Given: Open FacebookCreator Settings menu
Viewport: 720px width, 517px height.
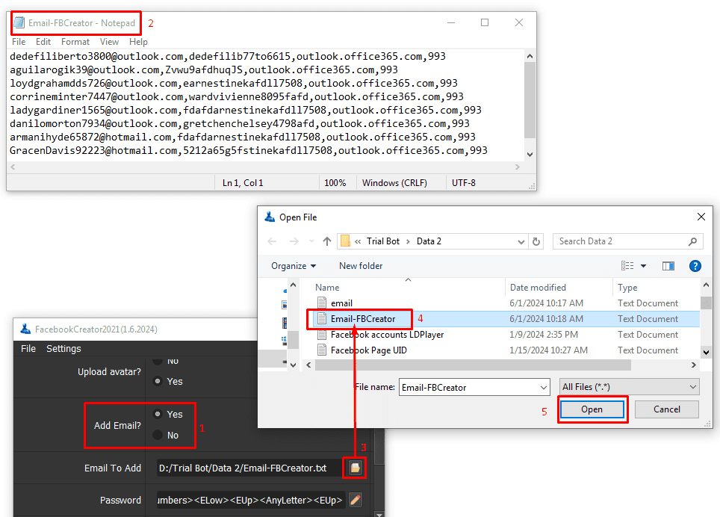Looking at the screenshot, I should tap(63, 348).
